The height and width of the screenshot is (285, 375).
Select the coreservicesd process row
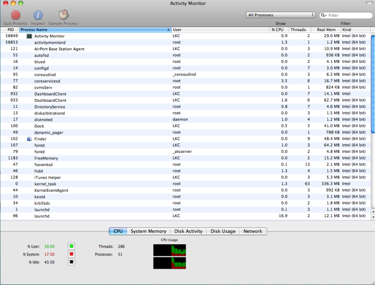pyautogui.click(x=185, y=81)
